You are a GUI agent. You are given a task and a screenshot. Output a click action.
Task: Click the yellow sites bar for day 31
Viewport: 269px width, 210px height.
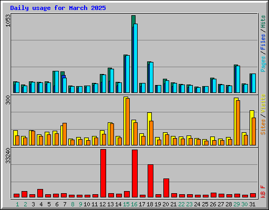point(251,128)
